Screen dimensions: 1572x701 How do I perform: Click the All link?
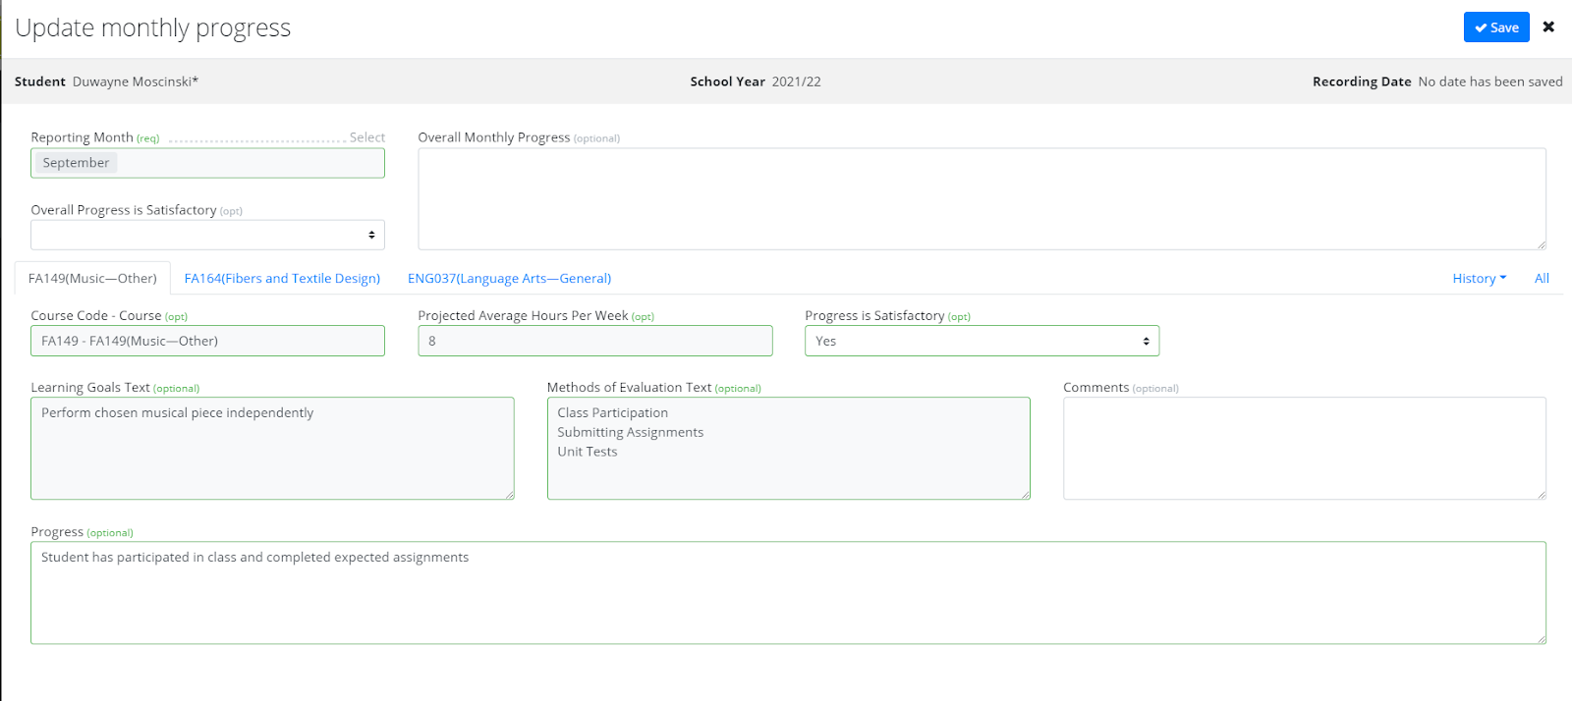pyautogui.click(x=1542, y=279)
